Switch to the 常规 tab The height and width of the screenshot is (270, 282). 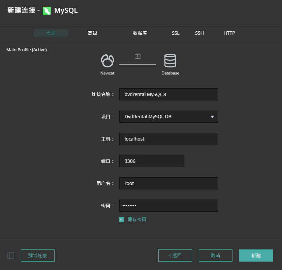point(51,33)
